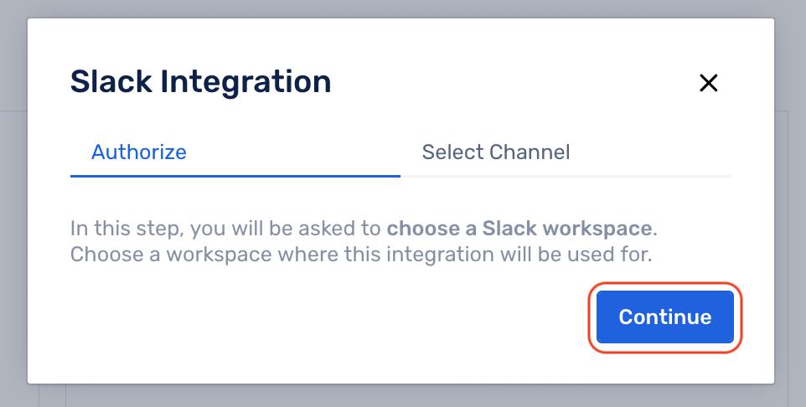Switch to the Authorize tab

pyautogui.click(x=139, y=152)
